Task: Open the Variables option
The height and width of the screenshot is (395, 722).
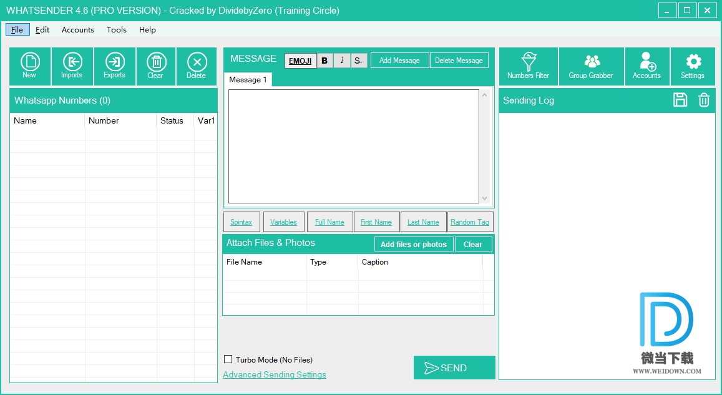Action: pyautogui.click(x=284, y=222)
